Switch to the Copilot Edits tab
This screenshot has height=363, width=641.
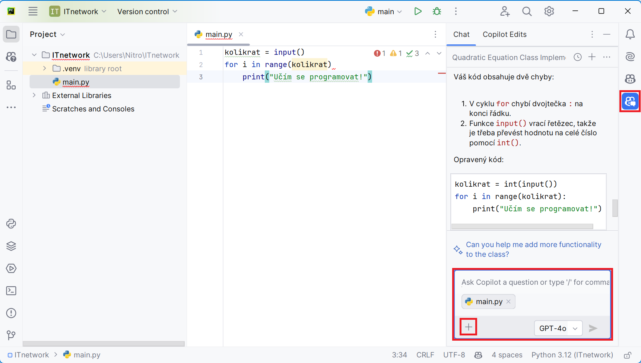coord(504,34)
